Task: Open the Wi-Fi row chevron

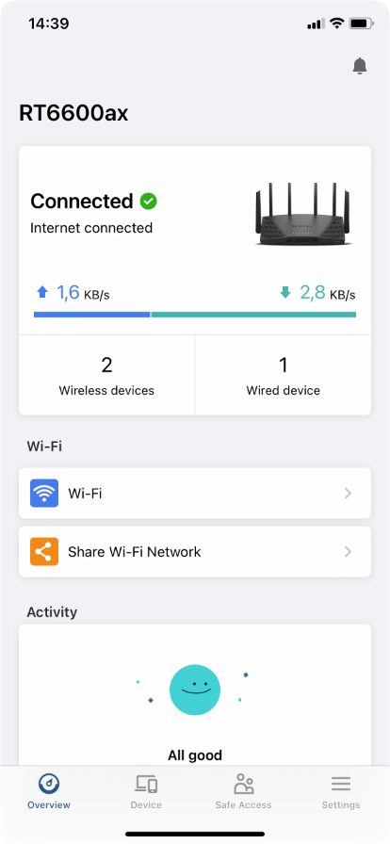Action: point(348,493)
